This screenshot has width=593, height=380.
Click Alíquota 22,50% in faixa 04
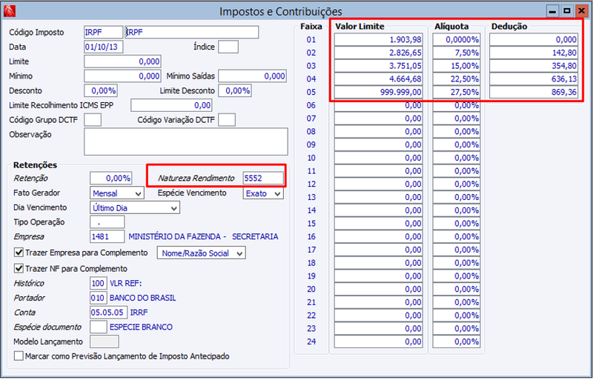click(457, 79)
